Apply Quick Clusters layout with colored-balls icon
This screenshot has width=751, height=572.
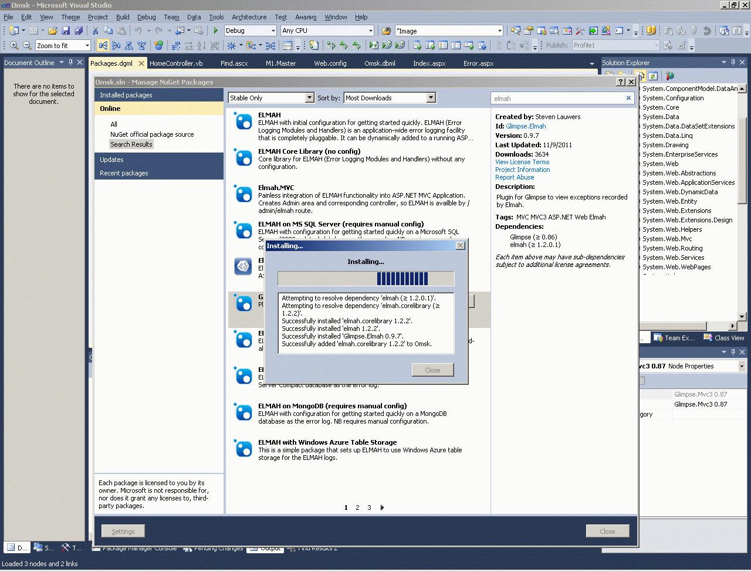coord(158,45)
